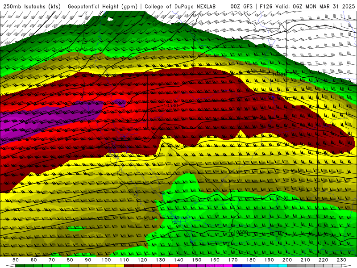
Task: Click the 230 value on the color scale
Action: 341,260
